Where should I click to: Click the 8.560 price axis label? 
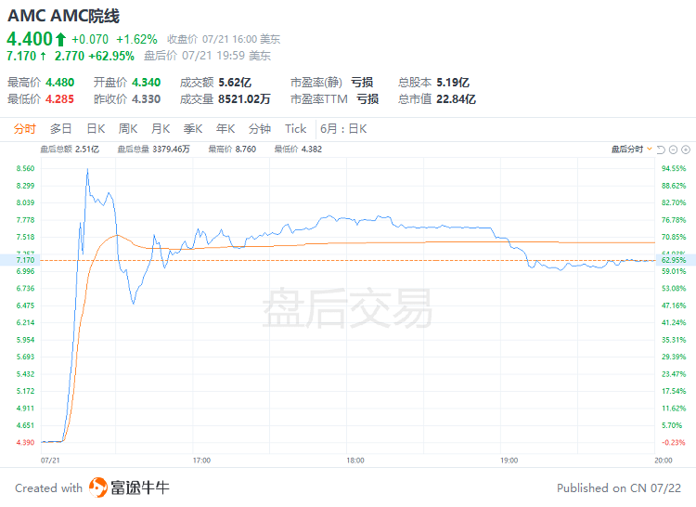[x=25, y=168]
